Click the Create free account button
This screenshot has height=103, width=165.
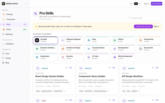(143, 27)
